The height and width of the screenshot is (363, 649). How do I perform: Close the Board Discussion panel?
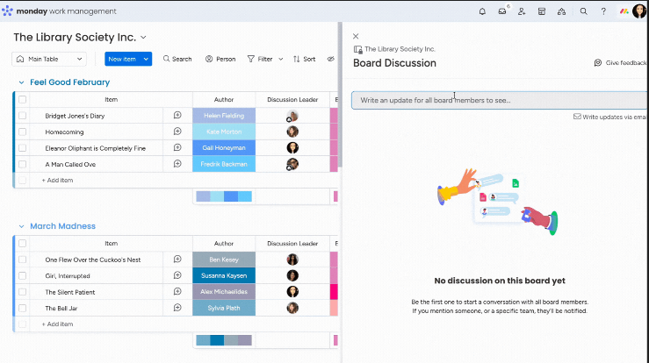[356, 36]
